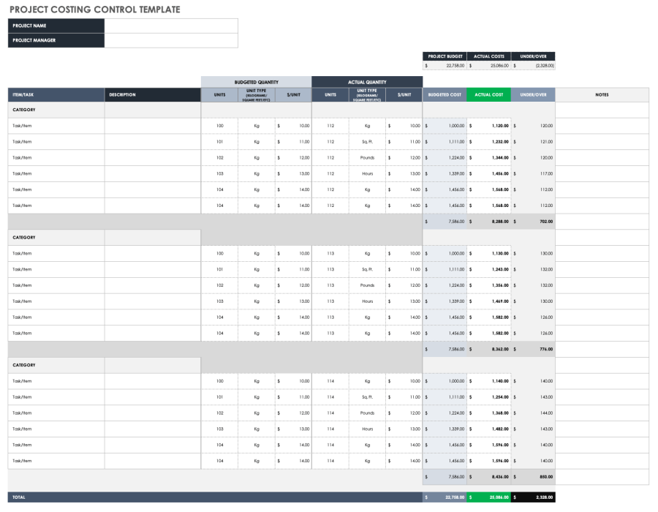Click a Kg unit type cell
The width and height of the screenshot is (658, 512).
click(x=255, y=126)
